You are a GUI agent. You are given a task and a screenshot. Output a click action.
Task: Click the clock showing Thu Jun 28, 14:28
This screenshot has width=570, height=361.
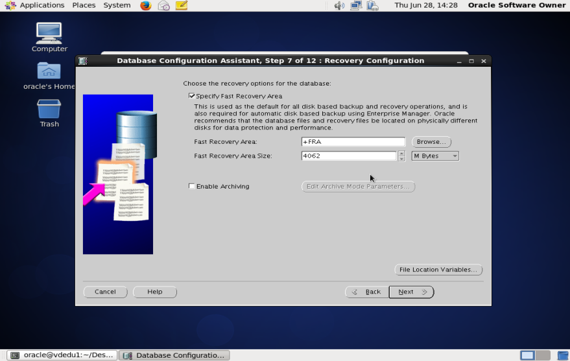tap(425, 5)
